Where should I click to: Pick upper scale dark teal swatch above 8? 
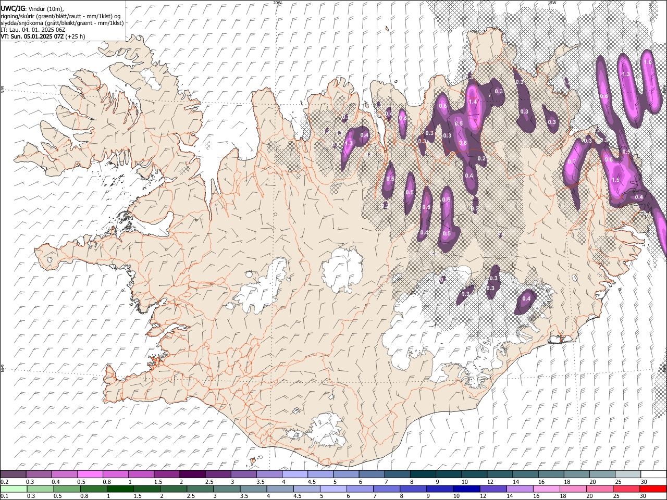[x=423, y=474]
